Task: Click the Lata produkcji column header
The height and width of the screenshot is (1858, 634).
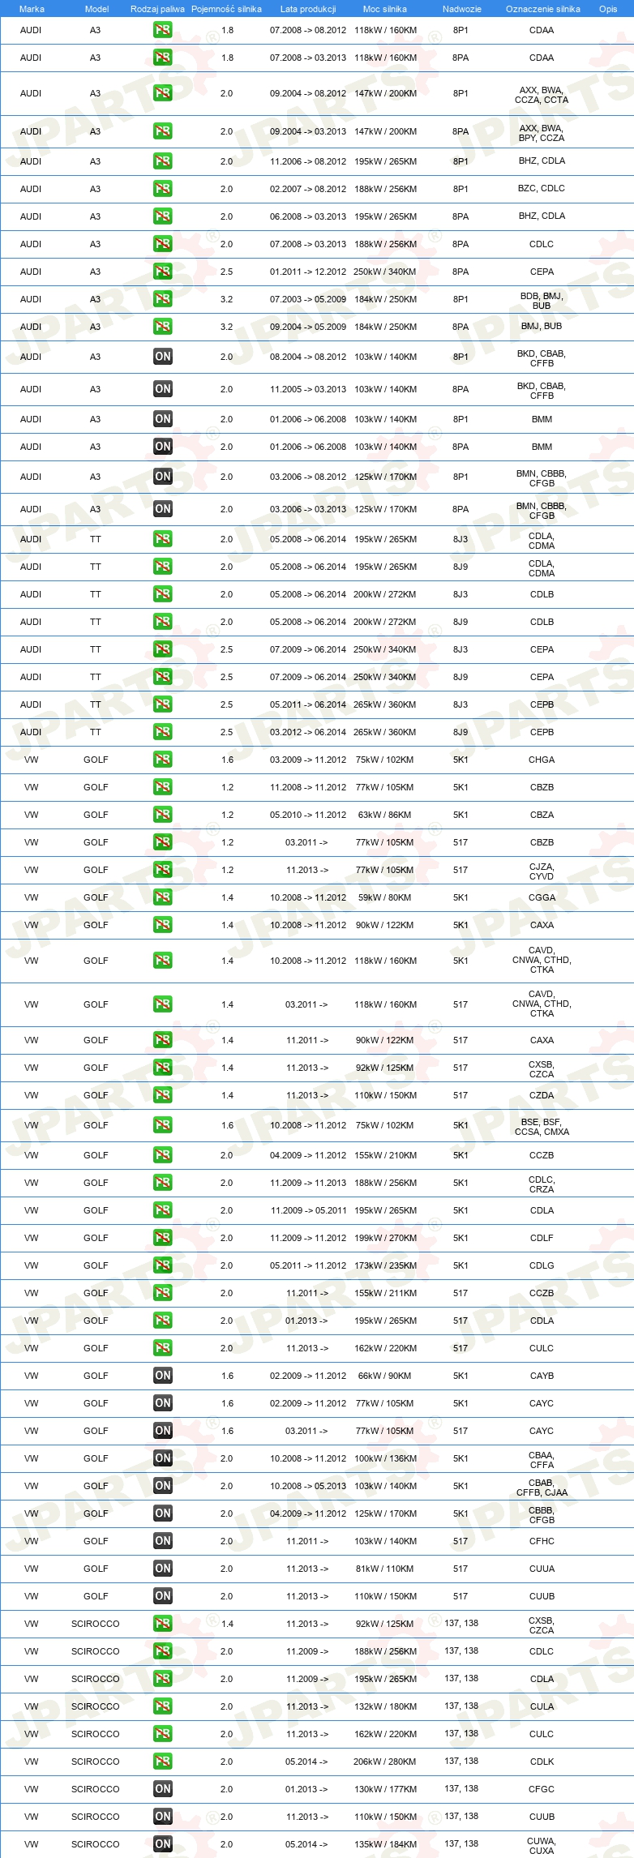Action: [x=308, y=9]
